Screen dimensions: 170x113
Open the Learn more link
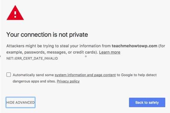pyautogui.click(x=110, y=52)
